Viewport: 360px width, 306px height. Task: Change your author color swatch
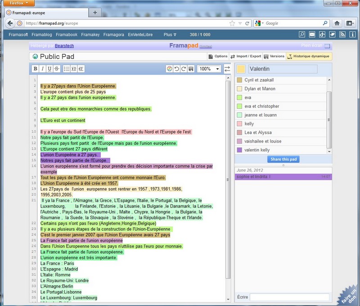(x=241, y=69)
